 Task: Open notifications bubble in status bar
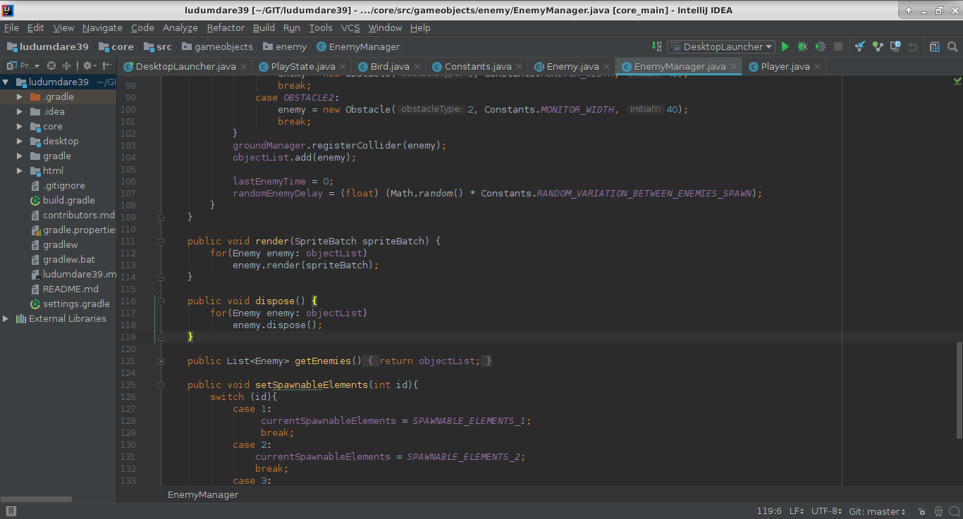tap(955, 511)
